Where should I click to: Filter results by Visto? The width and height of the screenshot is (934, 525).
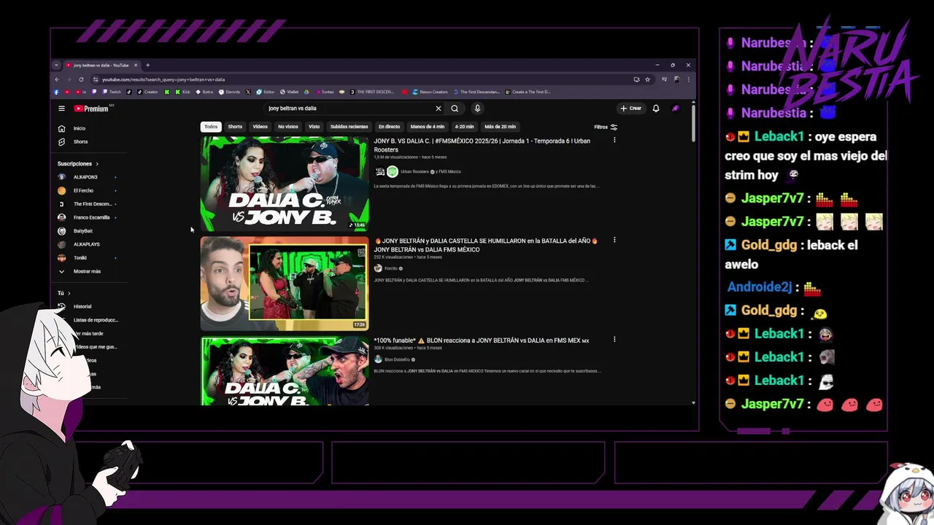point(314,127)
